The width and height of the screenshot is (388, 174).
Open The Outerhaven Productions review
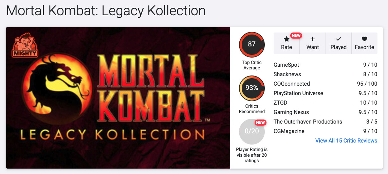(x=308, y=122)
